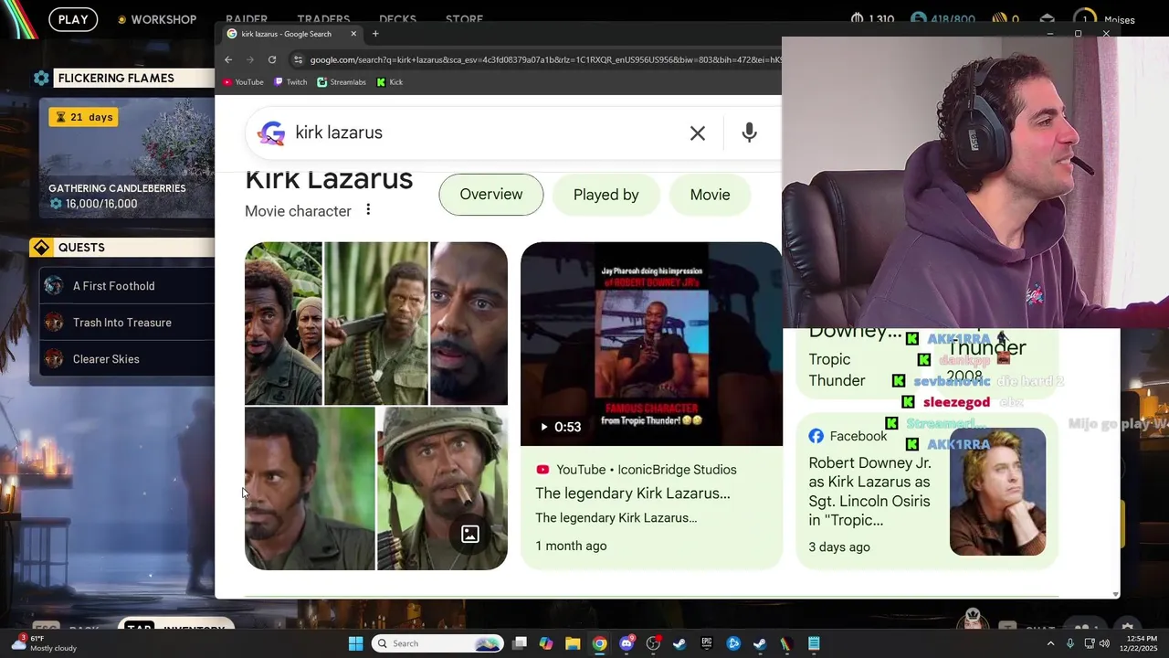Open the Robert Downey Jr. Facebook photo thumbnail
Viewport: 1169px width, 658px height.
coord(997,492)
